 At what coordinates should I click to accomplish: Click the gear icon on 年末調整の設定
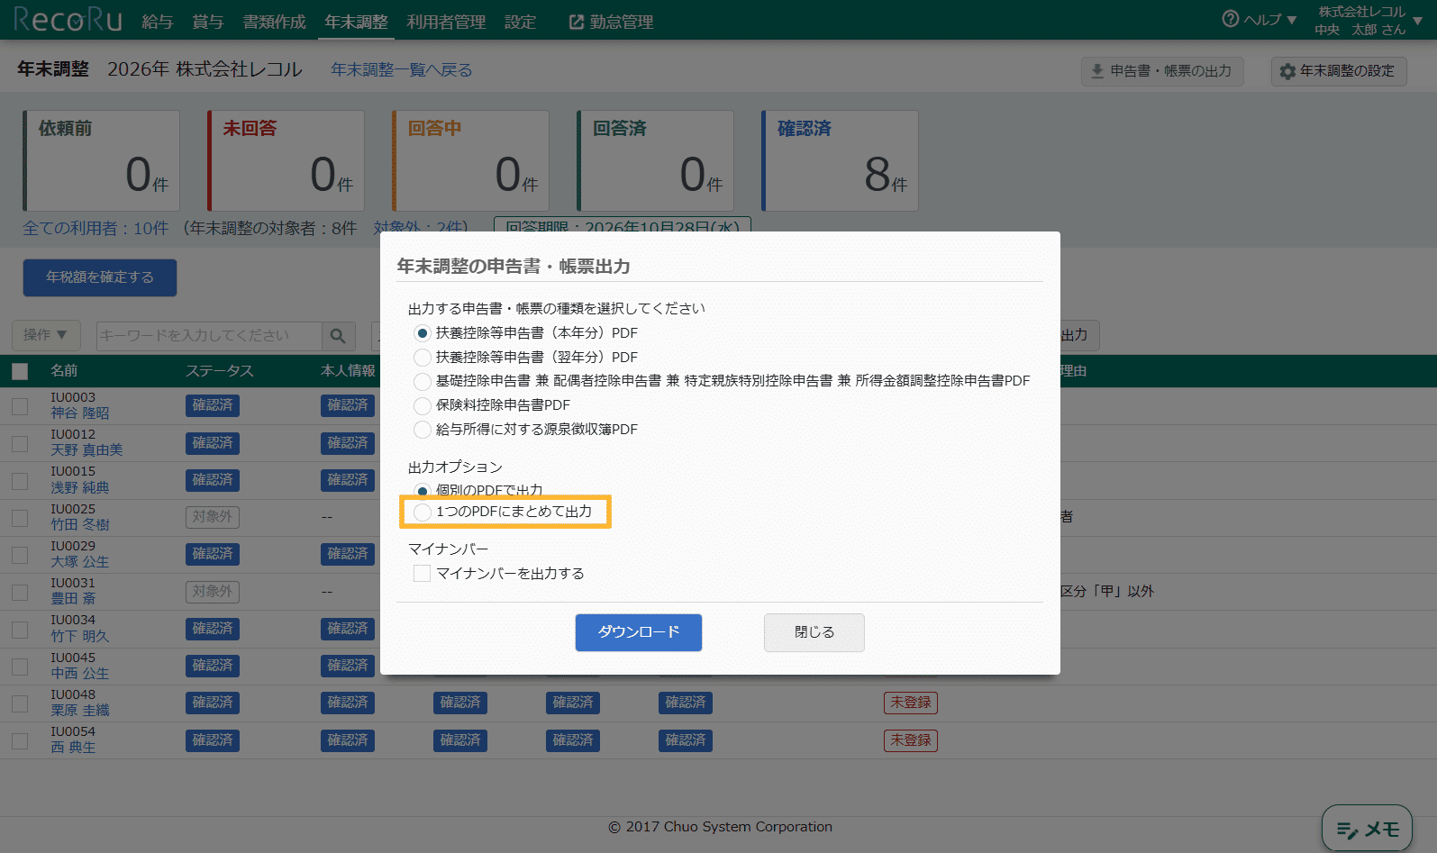(1287, 71)
